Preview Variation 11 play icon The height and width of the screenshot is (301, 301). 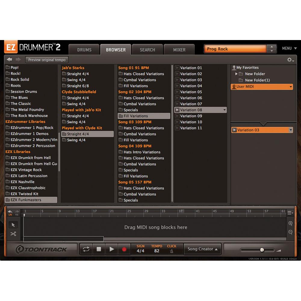[x=177, y=128]
